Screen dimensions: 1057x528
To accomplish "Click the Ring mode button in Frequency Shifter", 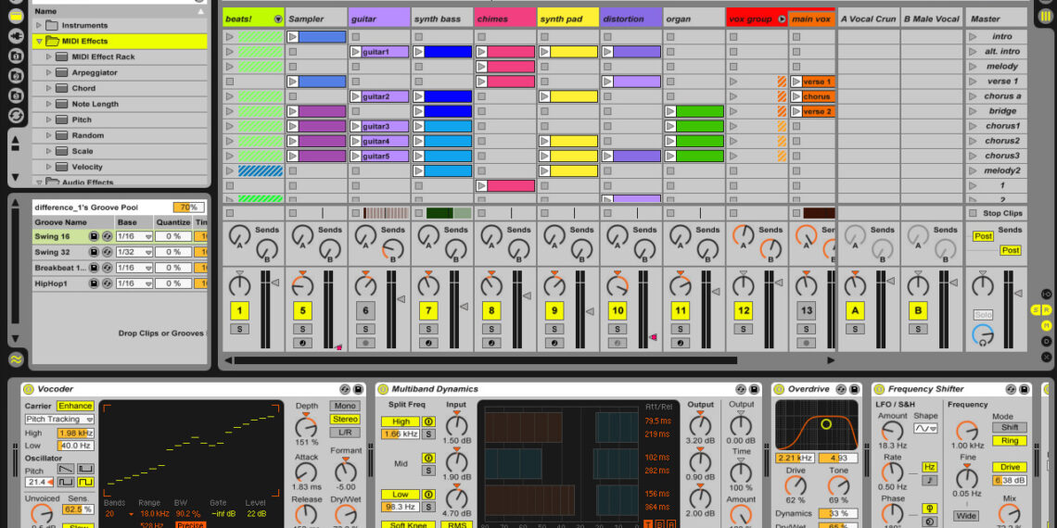I will point(1009,441).
